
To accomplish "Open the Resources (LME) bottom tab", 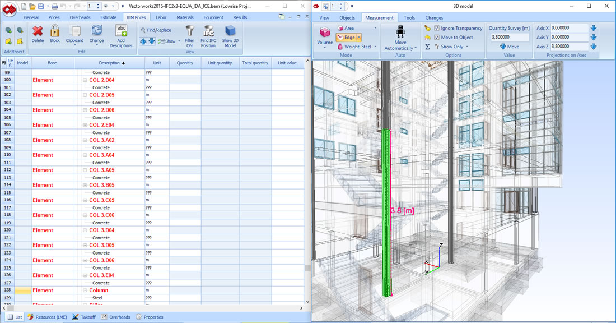I will click(x=48, y=317).
